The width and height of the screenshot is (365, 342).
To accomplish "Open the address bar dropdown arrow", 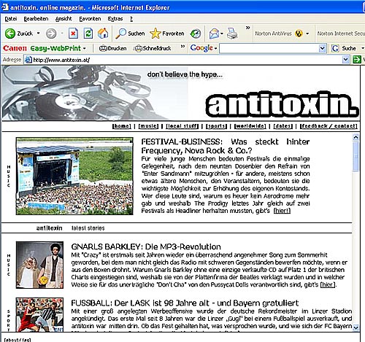I will click(x=345, y=59).
